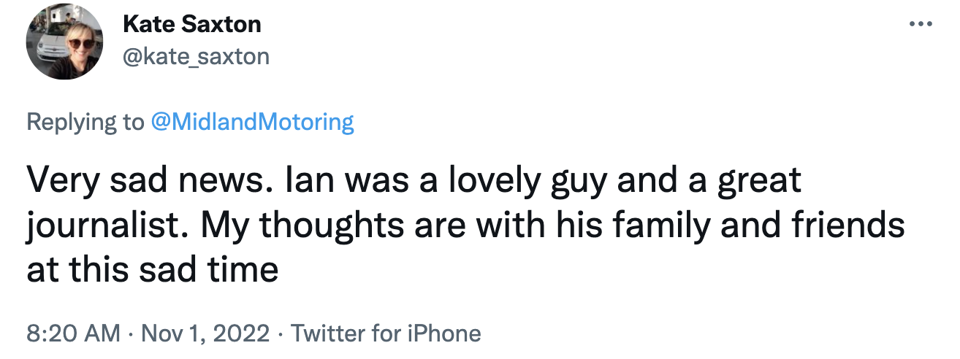The image size is (960, 359).
Task: Visit the @kate_saxton handle link
Action: click(x=196, y=55)
